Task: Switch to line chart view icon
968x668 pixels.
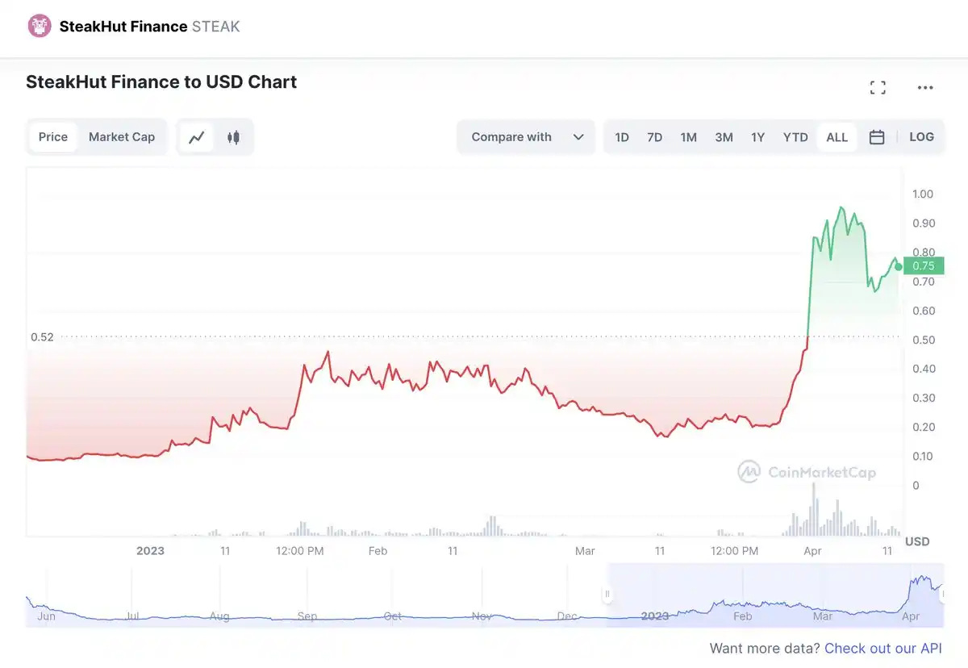Action: point(197,137)
